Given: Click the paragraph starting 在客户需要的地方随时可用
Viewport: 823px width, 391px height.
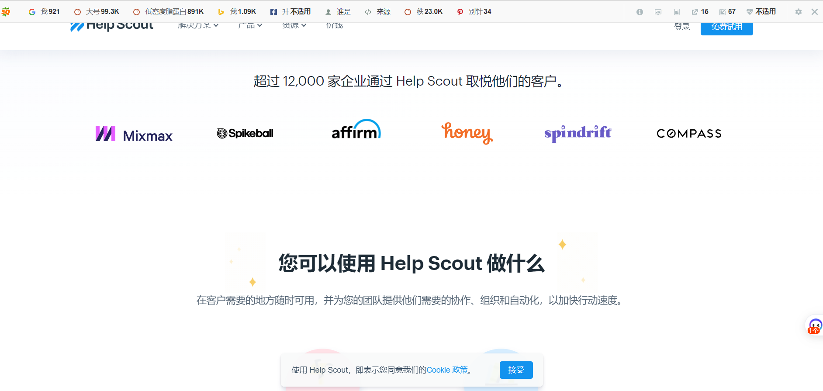Looking at the screenshot, I should pyautogui.click(x=410, y=301).
